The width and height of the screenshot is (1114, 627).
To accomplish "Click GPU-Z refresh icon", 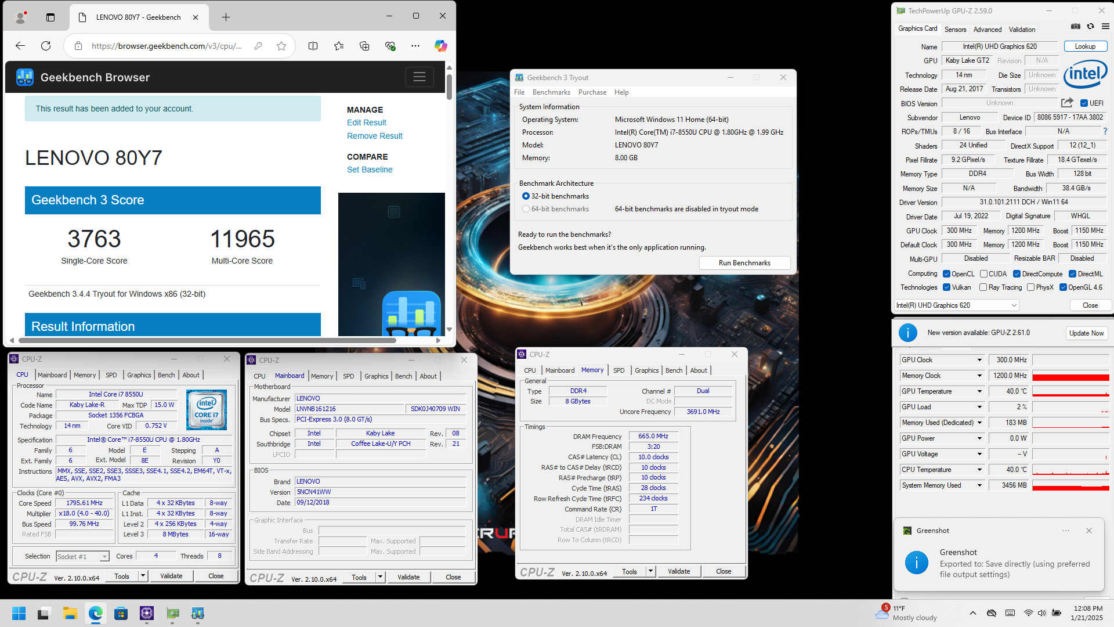I will 1091,26.
